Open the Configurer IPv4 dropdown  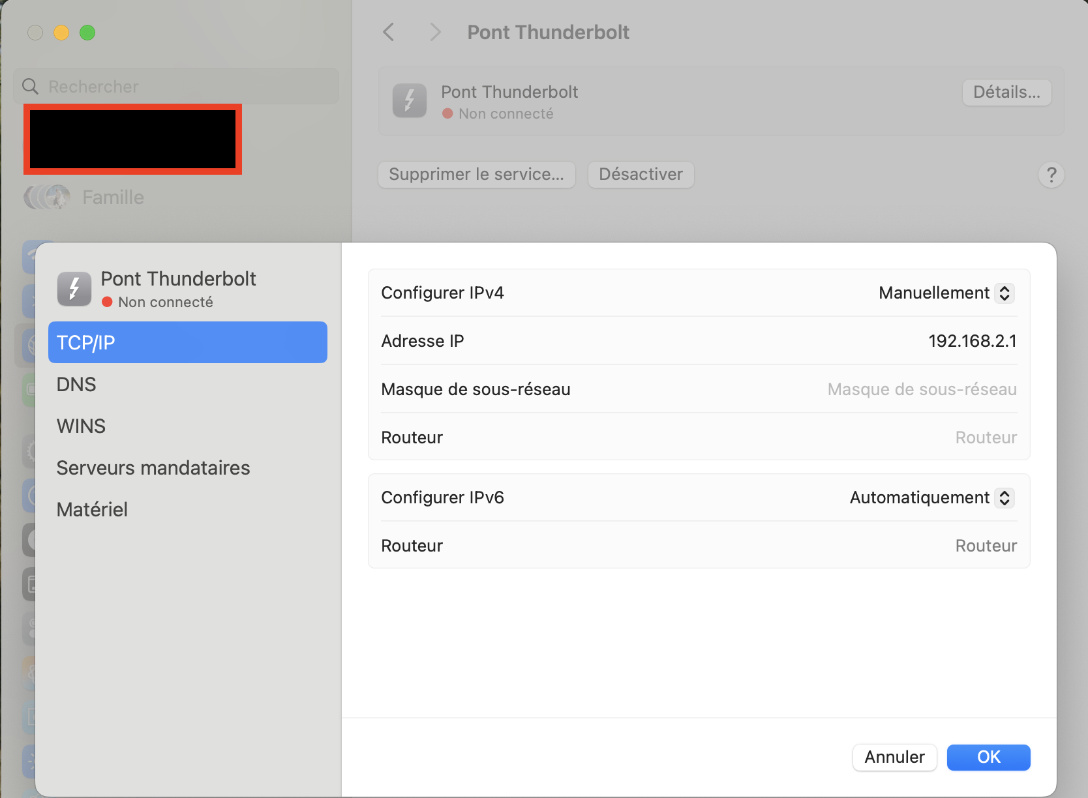point(946,293)
